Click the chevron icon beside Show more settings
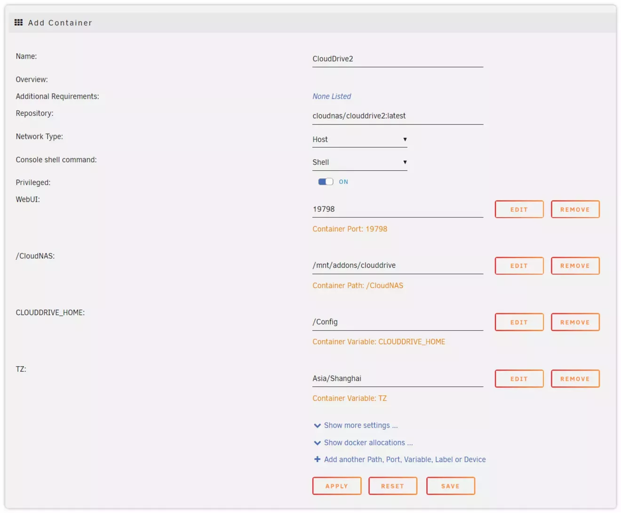This screenshot has width=621, height=513. click(317, 425)
